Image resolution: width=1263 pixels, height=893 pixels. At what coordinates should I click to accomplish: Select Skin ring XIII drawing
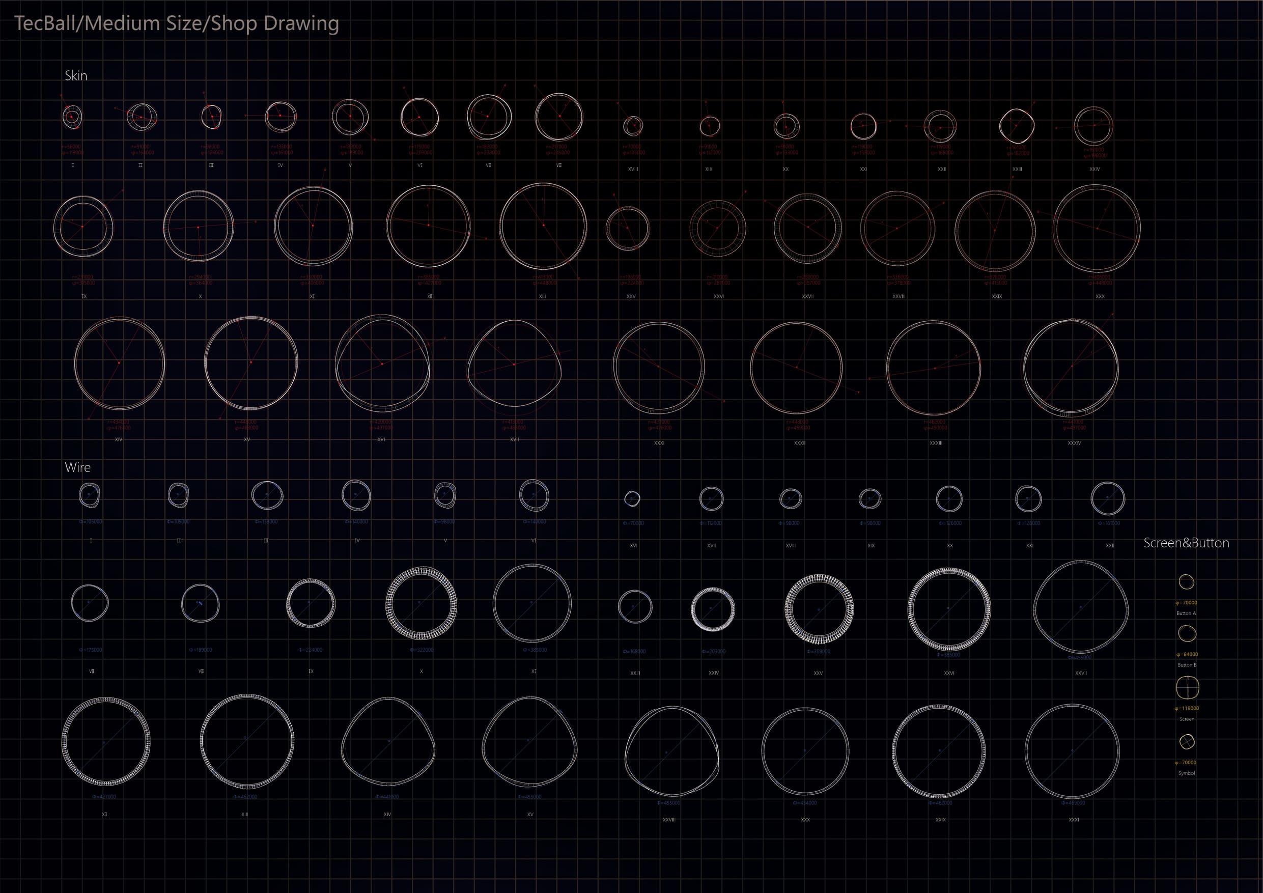coord(543,226)
